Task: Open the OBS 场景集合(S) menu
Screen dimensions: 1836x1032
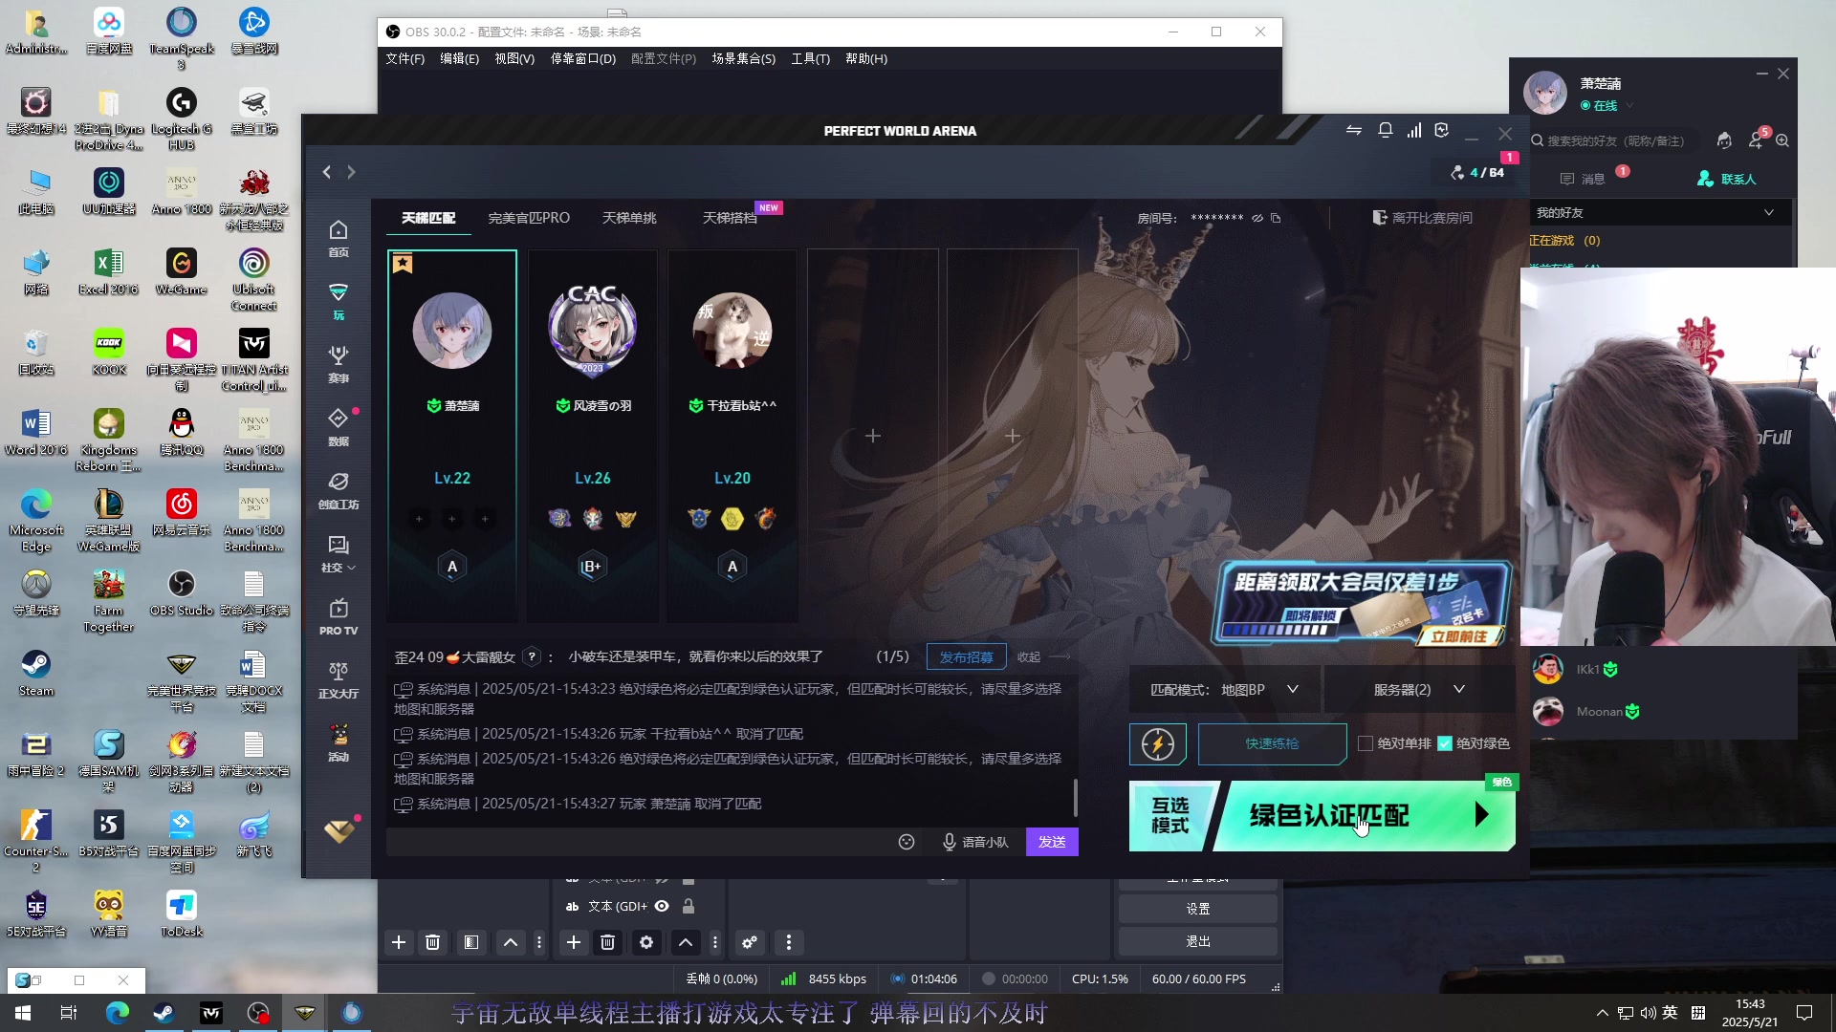Action: pyautogui.click(x=743, y=58)
